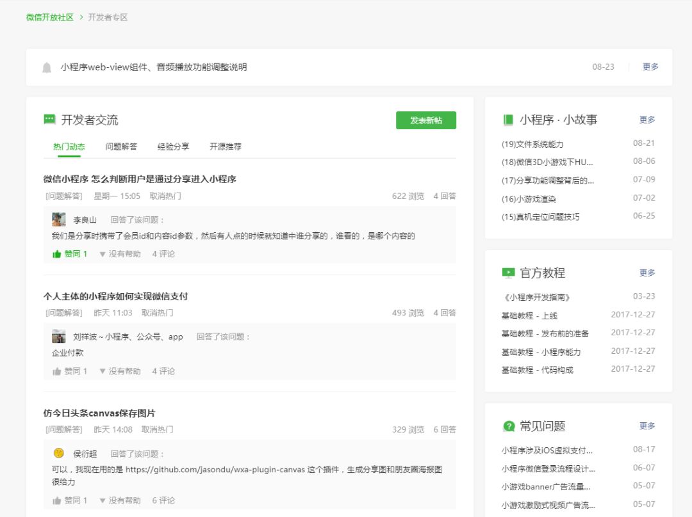Open post 微信小程序 怎么判断用户是通过分享进入小程序
This screenshot has width=692, height=517.
pyautogui.click(x=140, y=179)
